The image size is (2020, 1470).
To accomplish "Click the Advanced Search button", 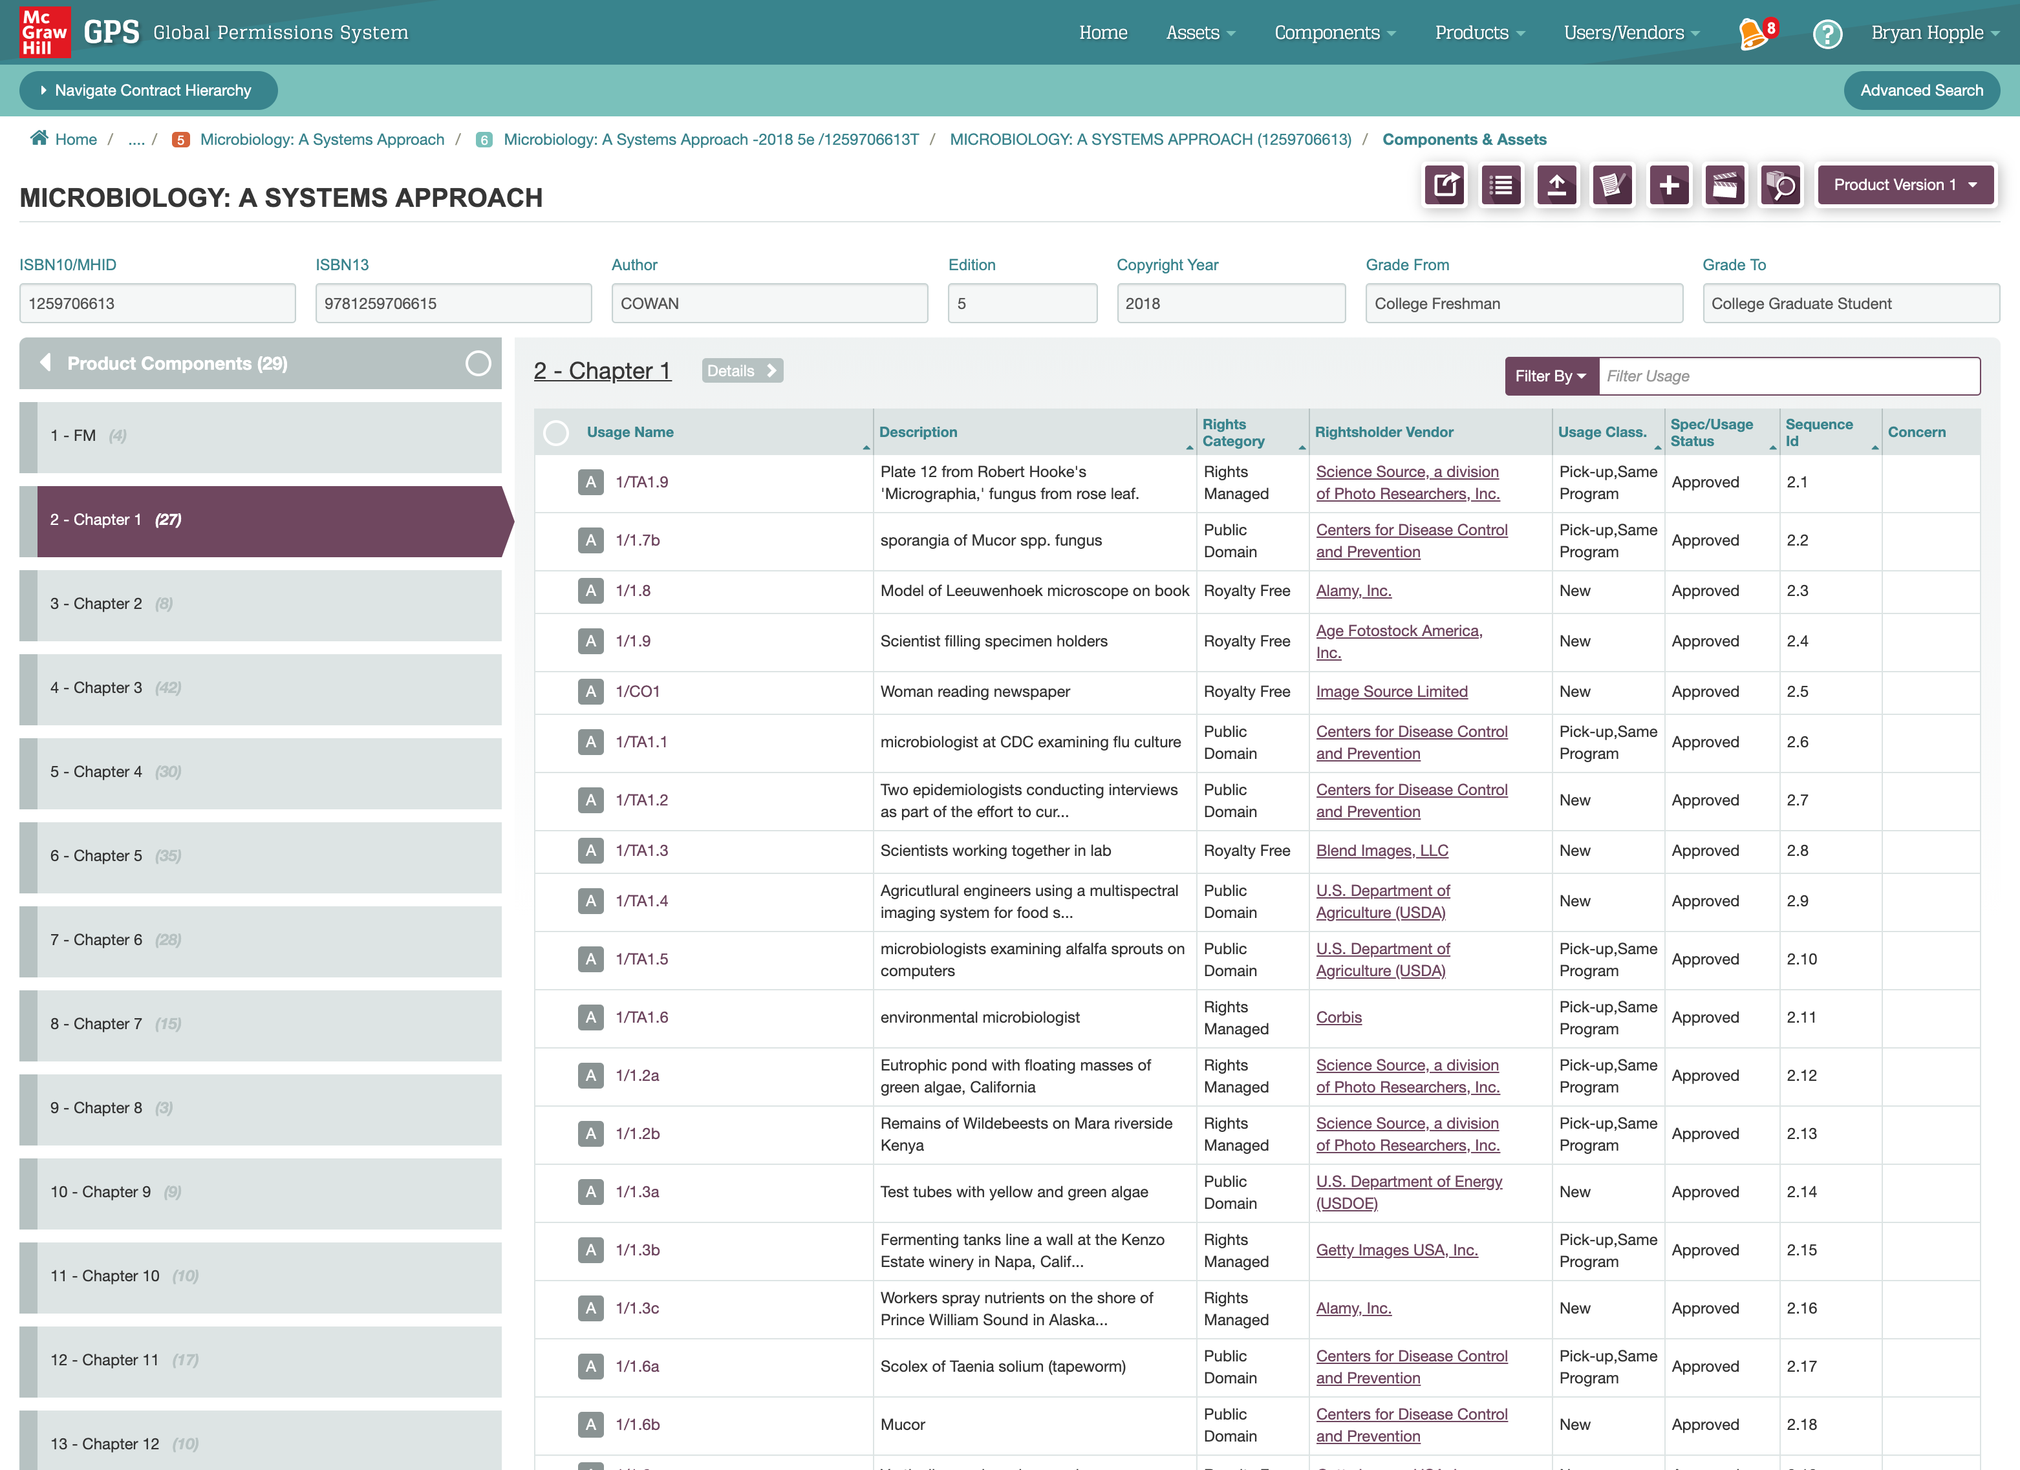I will [1920, 91].
